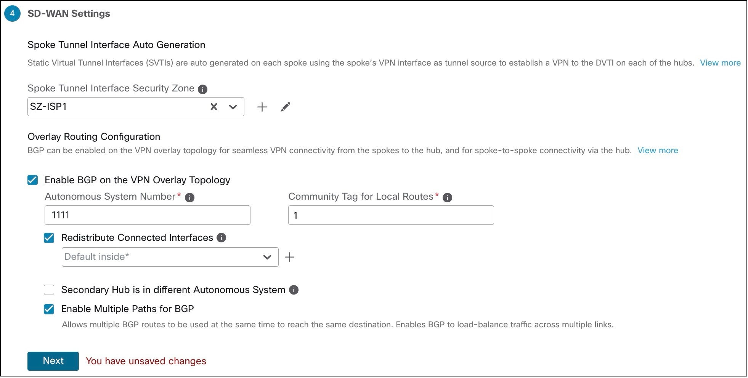Uncheck Enable Multiple Paths for BGP
This screenshot has height=378, width=748.
tap(49, 309)
